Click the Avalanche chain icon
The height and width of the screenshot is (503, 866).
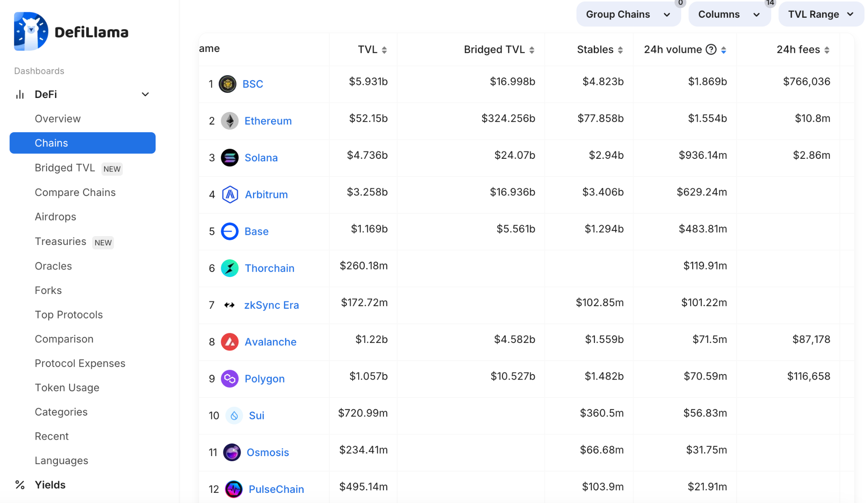click(x=230, y=342)
